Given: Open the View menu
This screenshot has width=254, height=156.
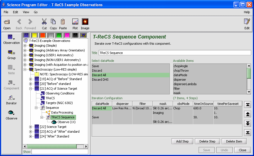Looking at the screenshot, I should click(x=26, y=12).
